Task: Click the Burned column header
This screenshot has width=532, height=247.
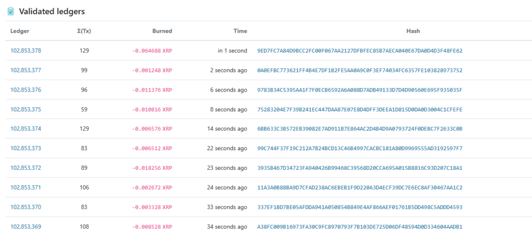Action: [162, 31]
